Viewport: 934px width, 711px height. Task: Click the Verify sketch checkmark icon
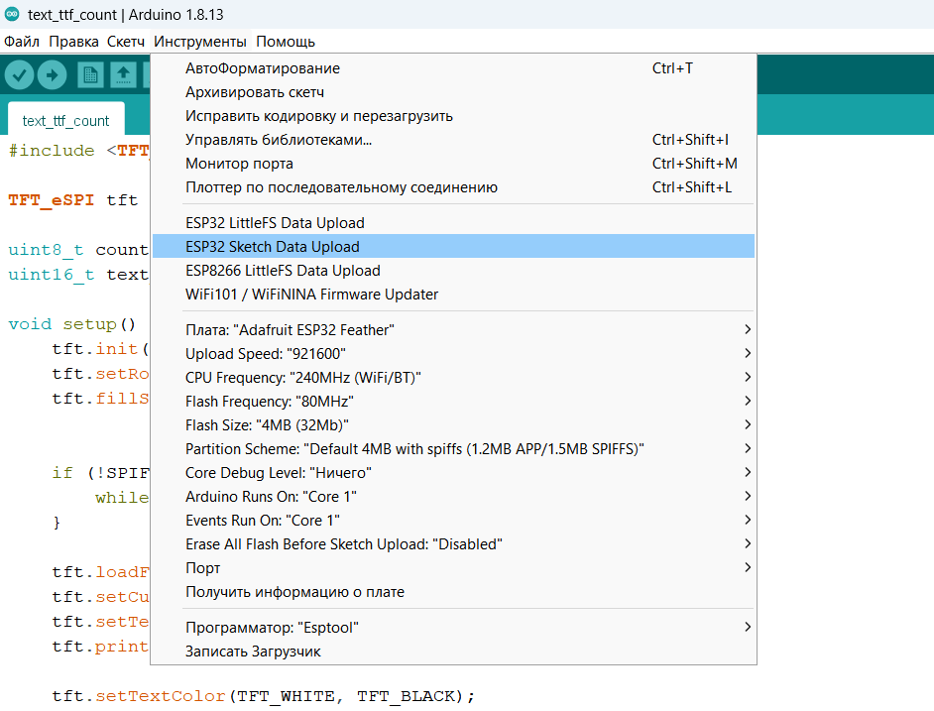click(x=19, y=75)
